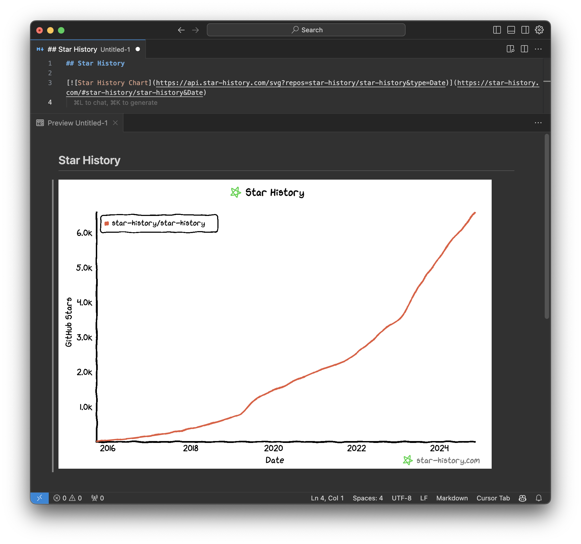Screen dimensions: 581x544
Task: Click the search command center field
Action: [x=306, y=30]
